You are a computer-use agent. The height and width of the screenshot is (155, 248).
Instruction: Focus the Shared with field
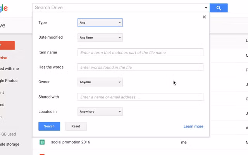pos(140,97)
